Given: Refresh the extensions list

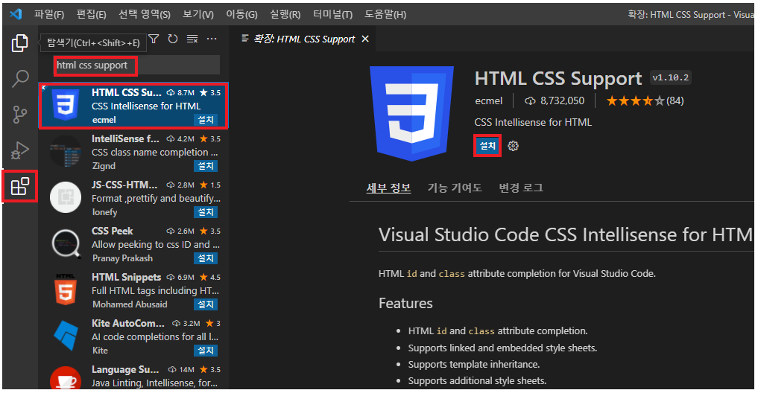Looking at the screenshot, I should 173,39.
